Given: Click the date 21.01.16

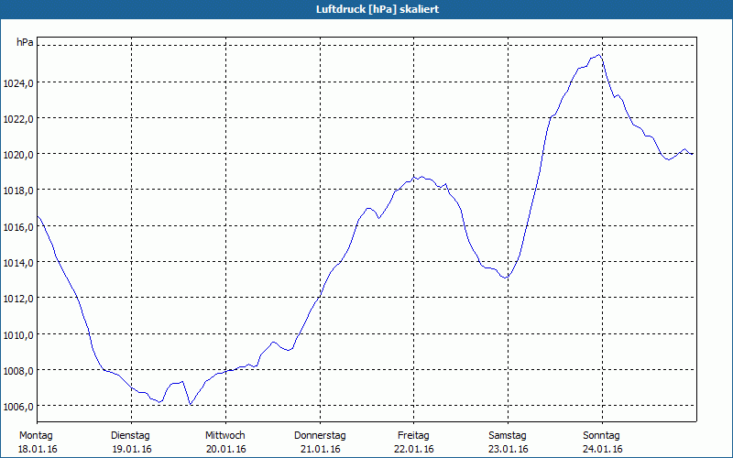Looking at the screenshot, I should (320, 449).
